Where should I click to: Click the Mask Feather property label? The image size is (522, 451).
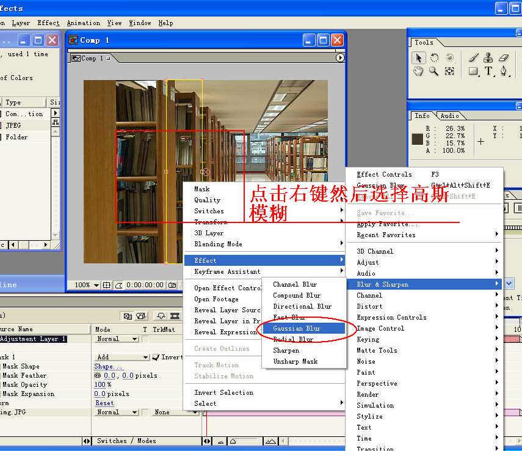(x=24, y=376)
